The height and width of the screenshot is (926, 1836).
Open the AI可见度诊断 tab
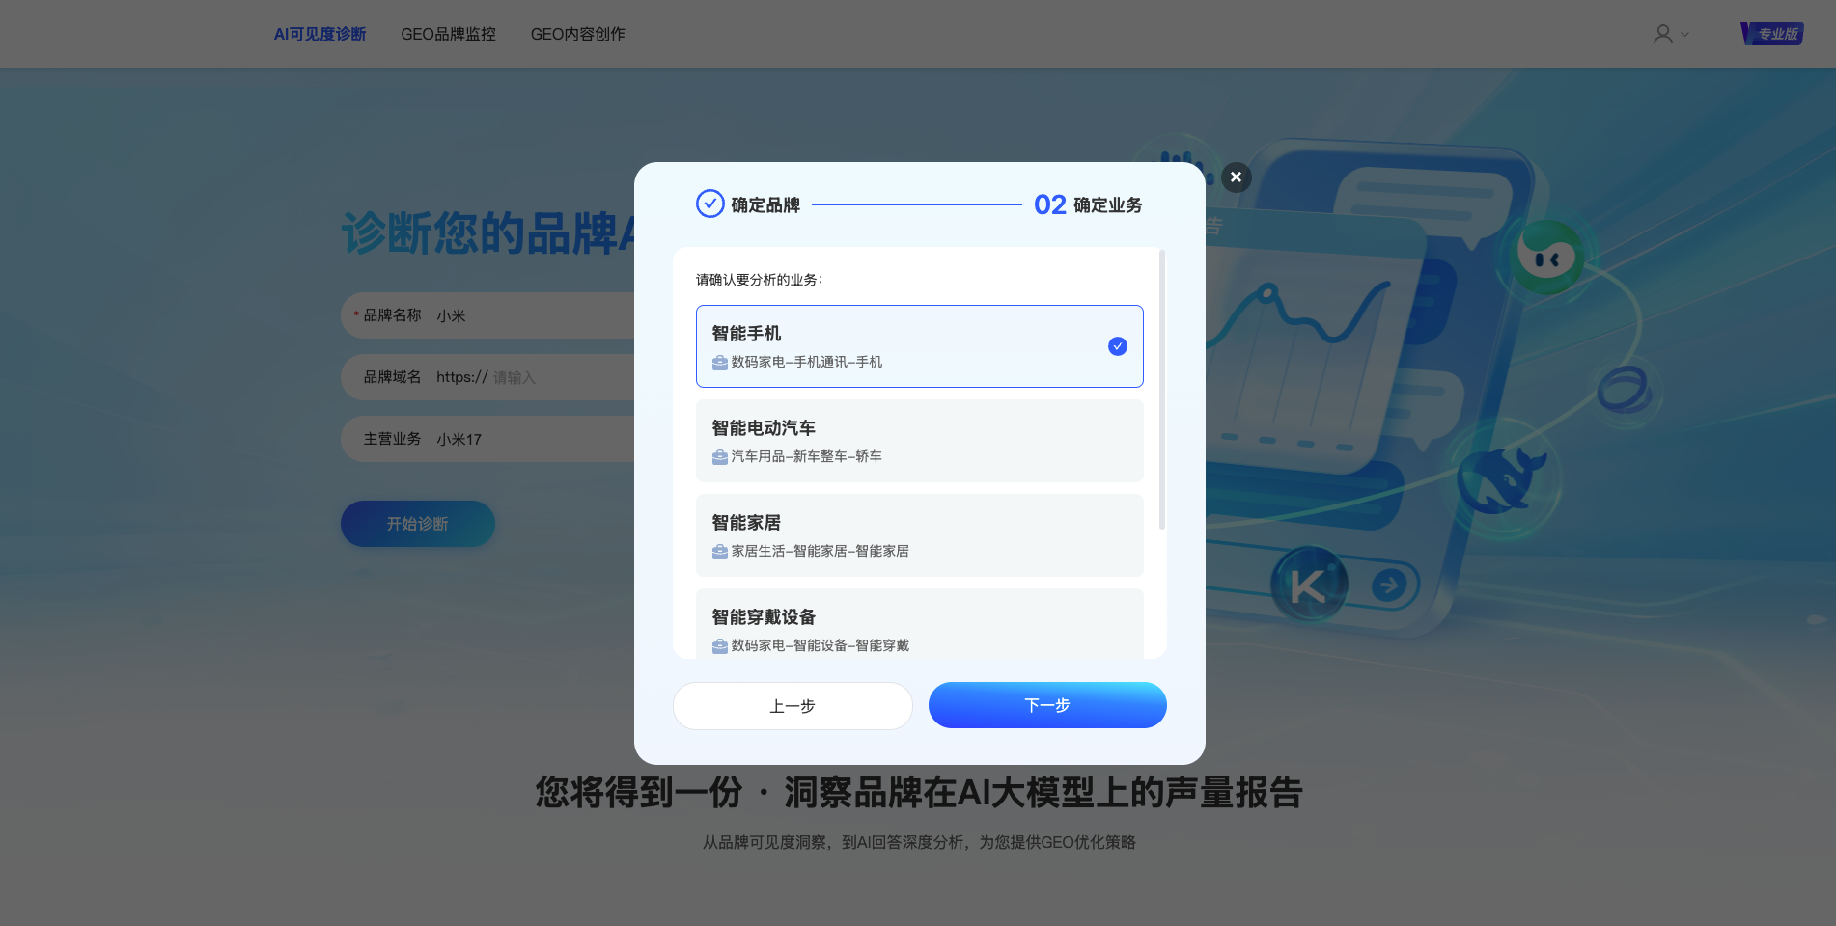320,33
